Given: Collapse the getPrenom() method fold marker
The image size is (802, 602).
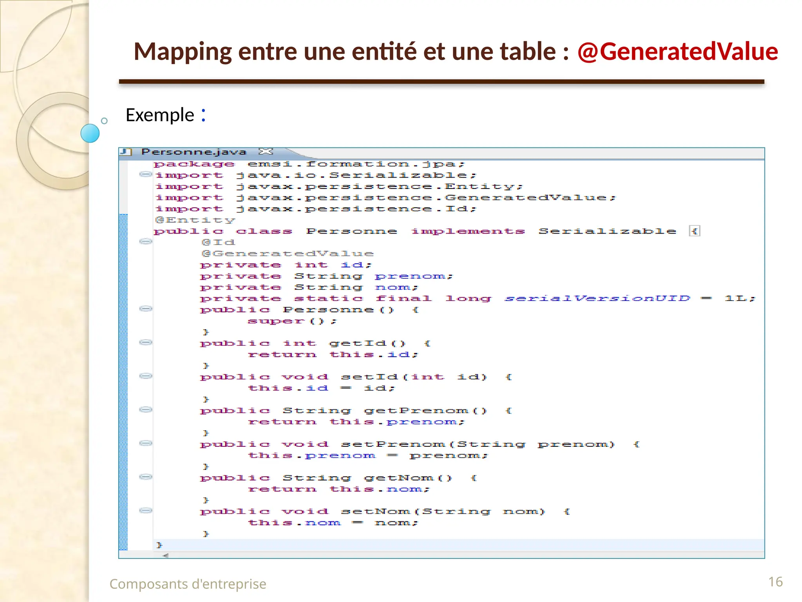Looking at the screenshot, I should [146, 410].
